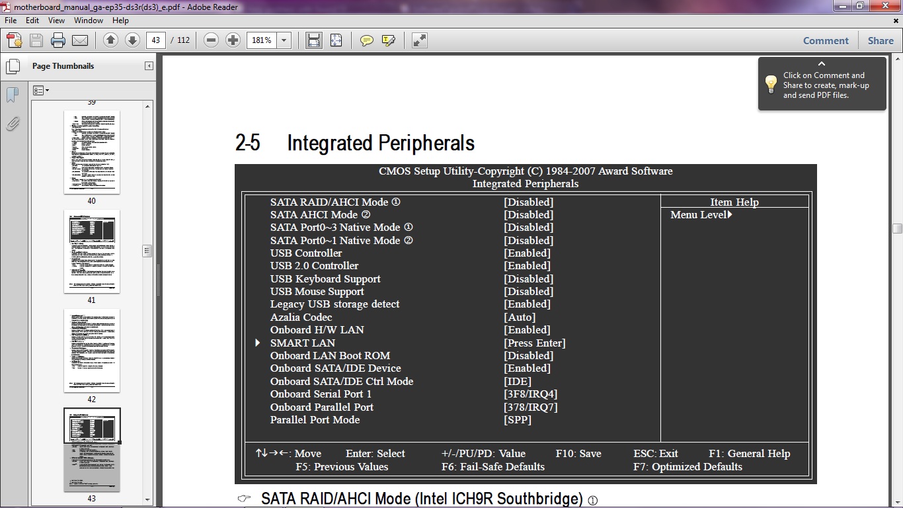Zoom in with the plus button
Image resolution: width=903 pixels, height=508 pixels.
[233, 40]
